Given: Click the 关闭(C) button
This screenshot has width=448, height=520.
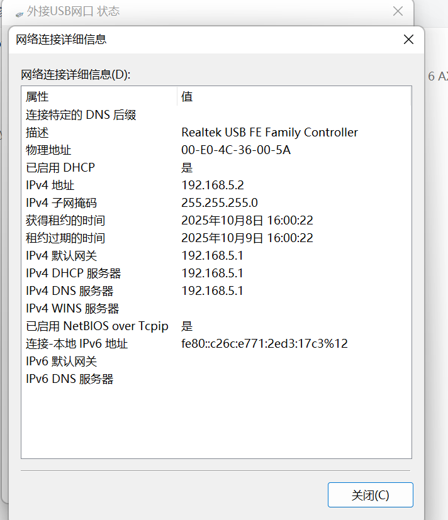Looking at the screenshot, I should [x=371, y=495].
